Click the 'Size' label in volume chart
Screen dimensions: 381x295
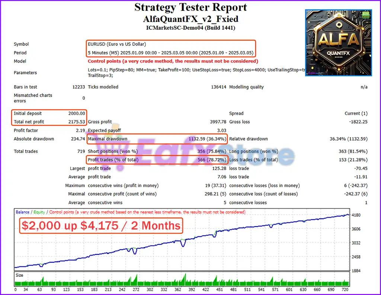(x=19, y=275)
